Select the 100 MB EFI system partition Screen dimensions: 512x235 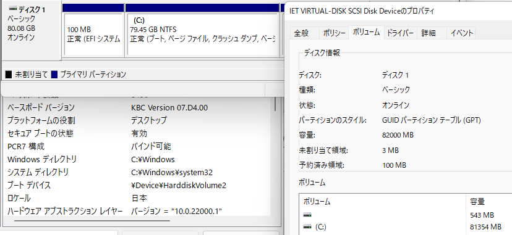pos(94,35)
